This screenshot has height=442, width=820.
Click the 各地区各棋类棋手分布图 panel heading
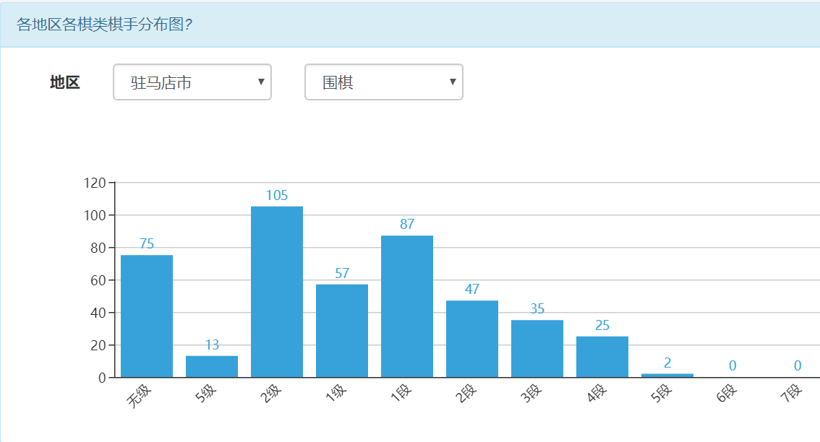coord(103,25)
